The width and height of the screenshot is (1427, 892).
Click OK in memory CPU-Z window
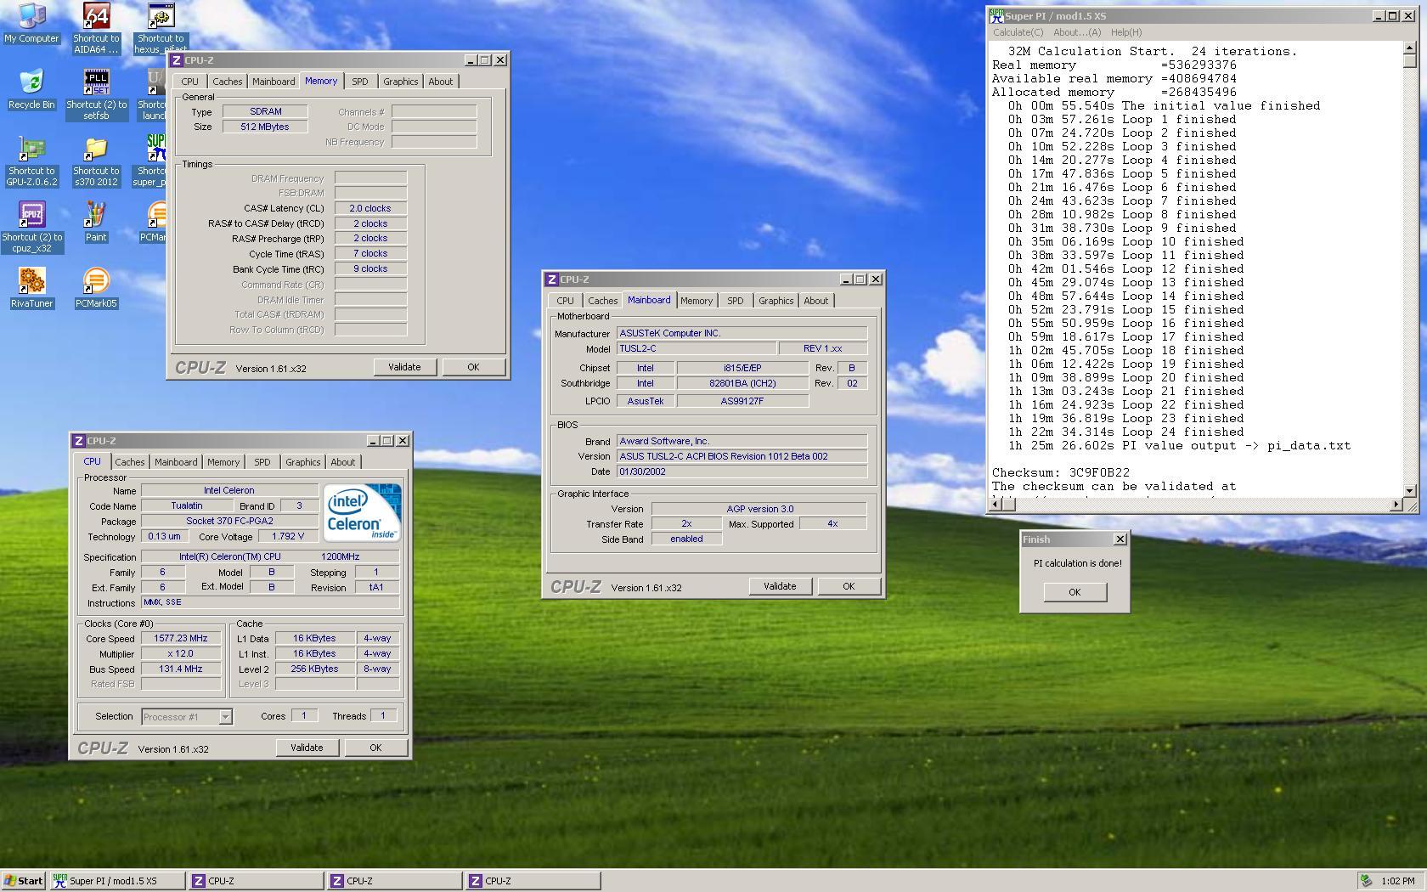pos(473,367)
